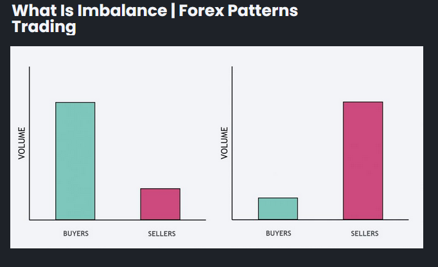Click the BUYERS label under the left chart

pos(76,234)
